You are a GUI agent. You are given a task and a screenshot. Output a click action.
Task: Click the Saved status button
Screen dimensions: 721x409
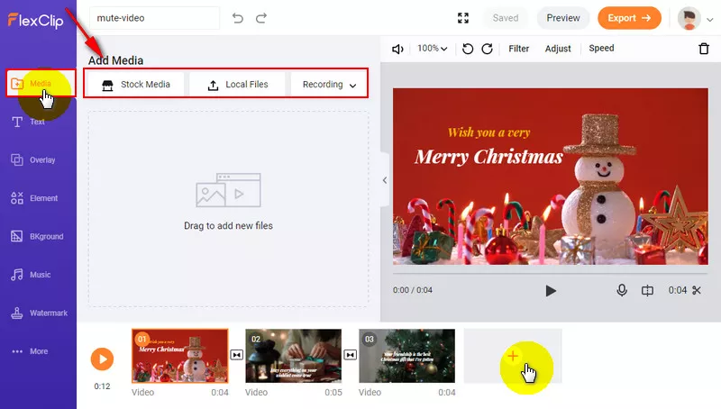[506, 18]
